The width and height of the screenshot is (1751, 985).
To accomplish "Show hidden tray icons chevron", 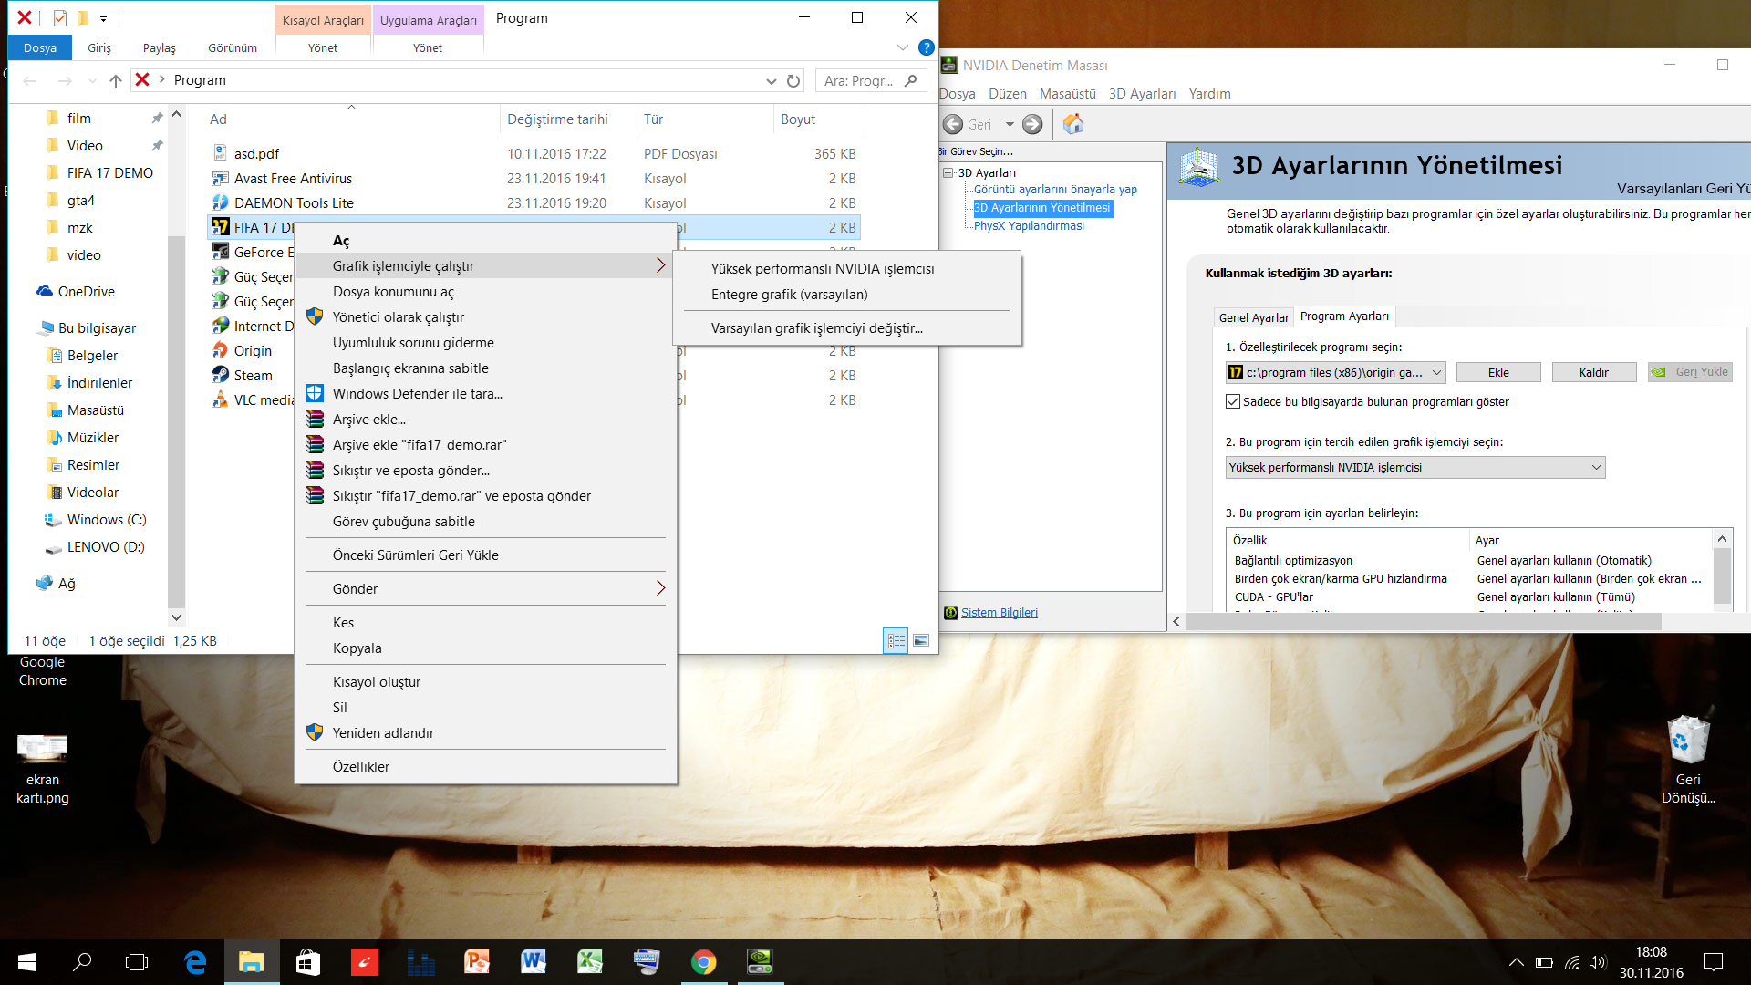I will tap(1516, 962).
